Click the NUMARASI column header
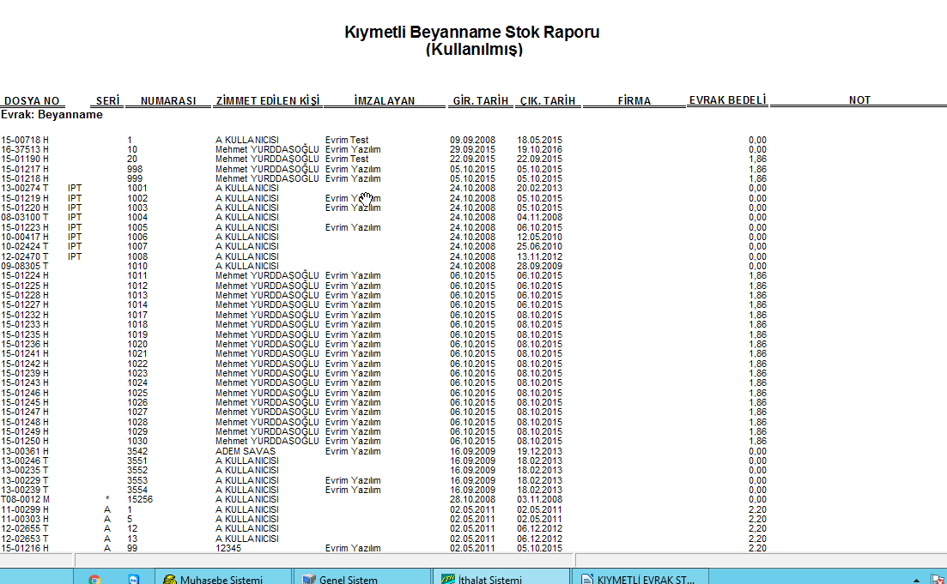 point(168,100)
